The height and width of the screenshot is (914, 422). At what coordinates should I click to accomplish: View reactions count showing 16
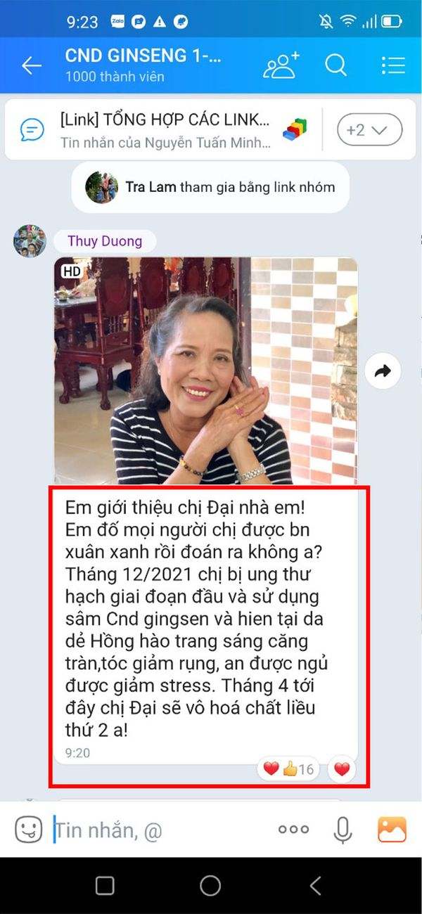pyautogui.click(x=289, y=770)
